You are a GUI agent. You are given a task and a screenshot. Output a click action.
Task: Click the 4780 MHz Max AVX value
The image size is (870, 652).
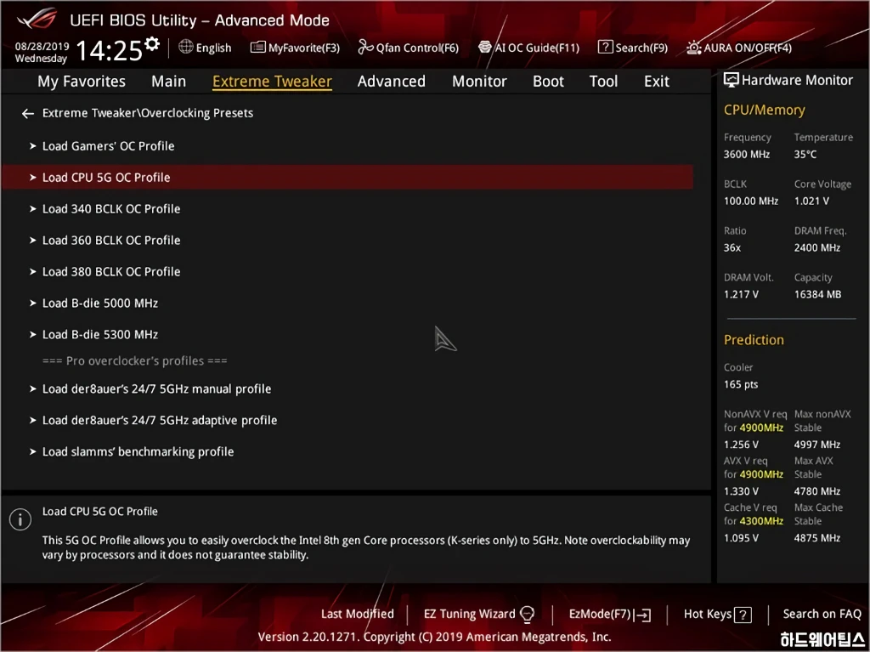[817, 491]
